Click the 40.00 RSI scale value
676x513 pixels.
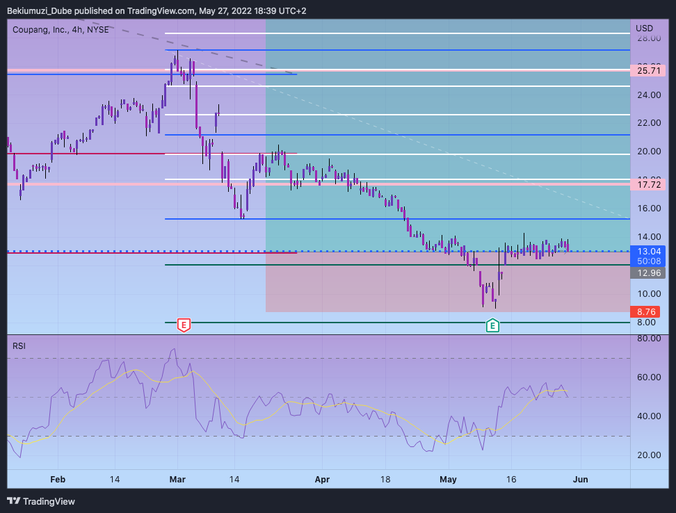tap(649, 416)
